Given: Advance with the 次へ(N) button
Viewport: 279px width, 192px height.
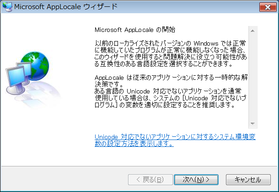Looking at the screenshot, I should click(x=196, y=180).
